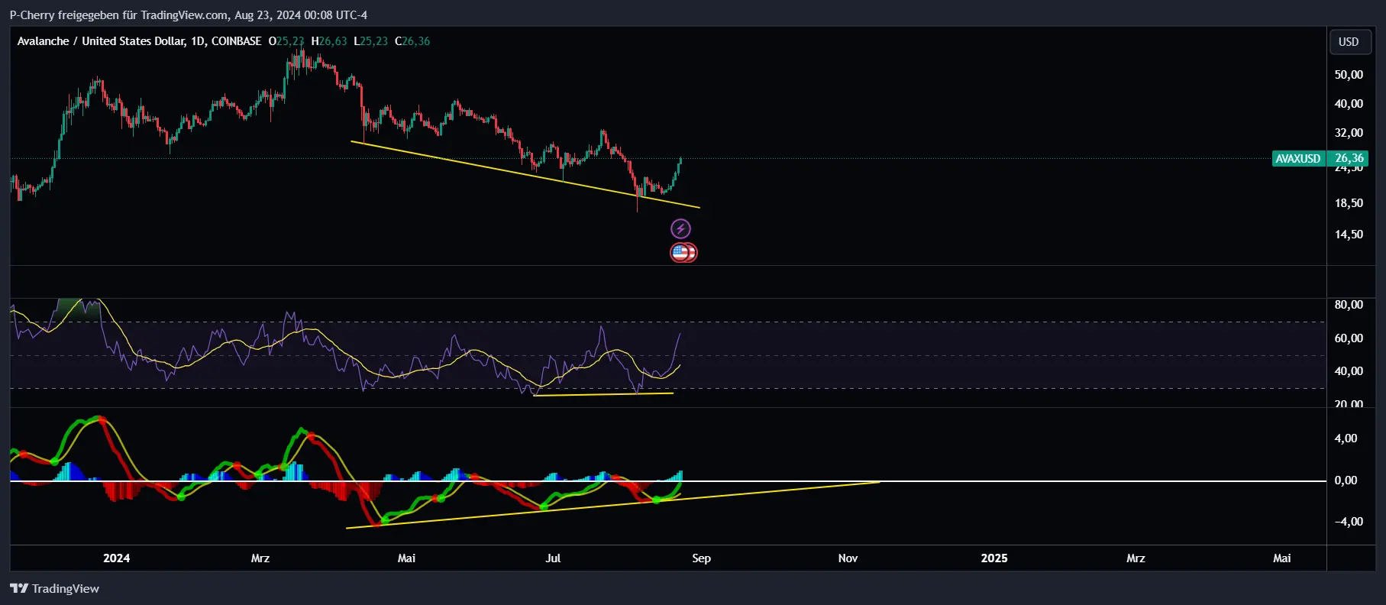This screenshot has width=1386, height=605.
Task: Select the yellow support line on RSI pane
Action: (603, 394)
